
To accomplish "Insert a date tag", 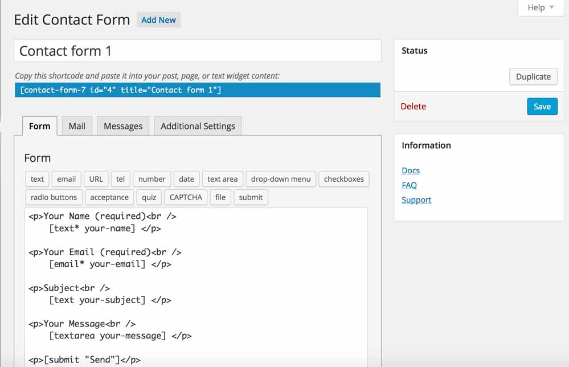I will pos(186,179).
